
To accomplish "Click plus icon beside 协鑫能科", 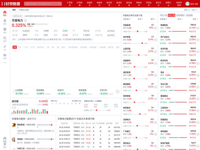I will pos(156,63).
